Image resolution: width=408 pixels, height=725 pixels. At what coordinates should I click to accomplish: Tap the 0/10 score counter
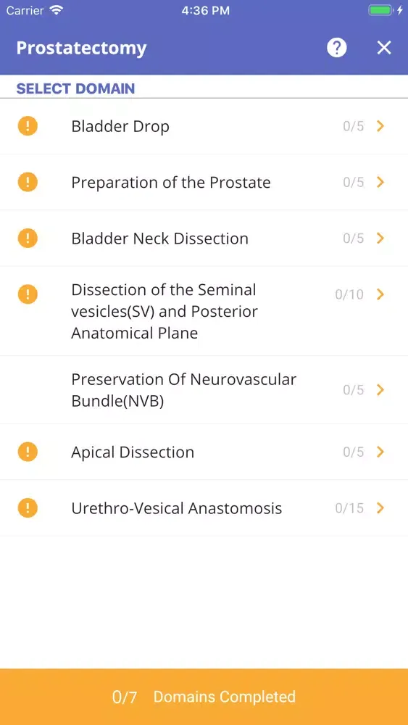pyautogui.click(x=349, y=294)
